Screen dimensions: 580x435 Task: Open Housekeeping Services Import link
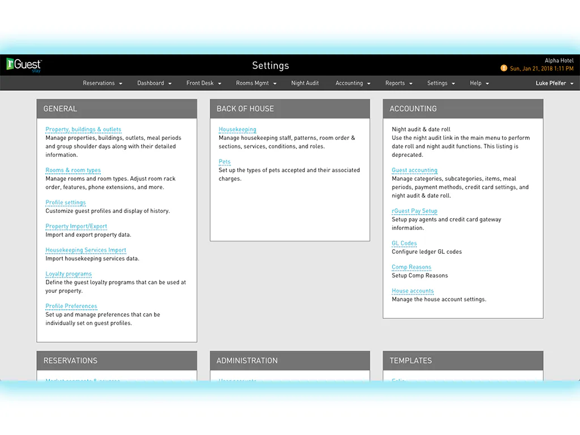pos(86,250)
